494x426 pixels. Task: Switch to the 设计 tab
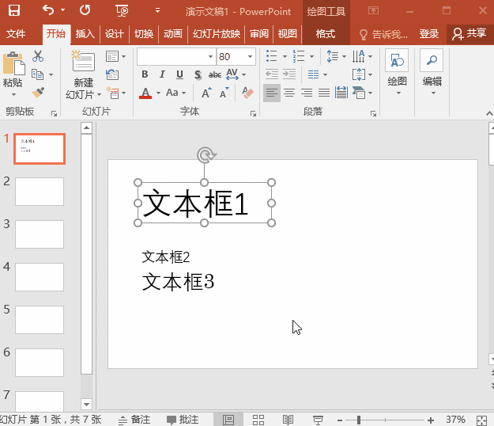(115, 34)
